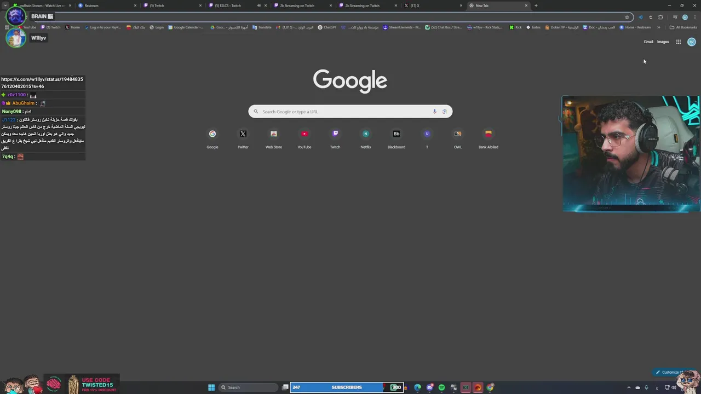701x394 pixels.
Task: Open the Netflix shortcut tile
Action: (366, 139)
